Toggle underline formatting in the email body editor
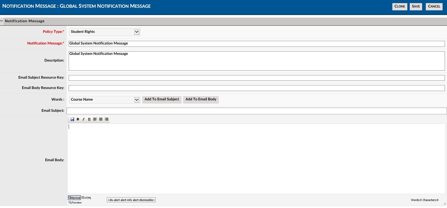The width and height of the screenshot is (447, 208). 89,119
